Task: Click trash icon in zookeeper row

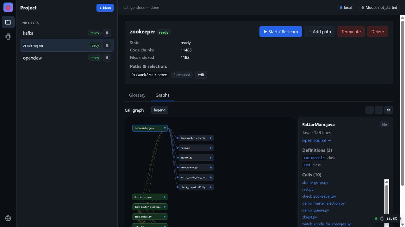Action: click(107, 45)
